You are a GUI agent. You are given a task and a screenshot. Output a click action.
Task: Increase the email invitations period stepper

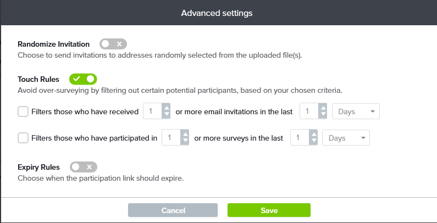323,108
